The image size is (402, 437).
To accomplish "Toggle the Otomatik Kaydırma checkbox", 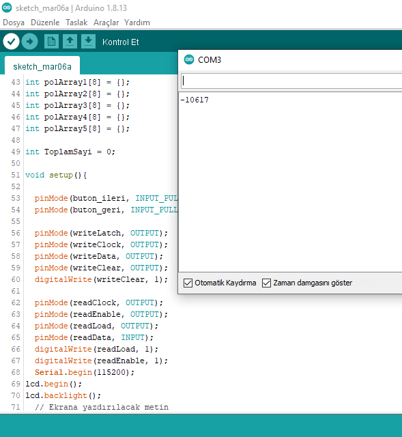I will 188,283.
